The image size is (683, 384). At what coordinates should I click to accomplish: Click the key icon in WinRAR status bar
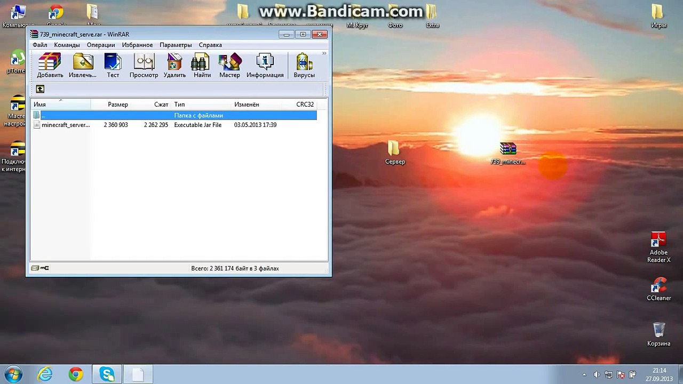[x=45, y=268]
